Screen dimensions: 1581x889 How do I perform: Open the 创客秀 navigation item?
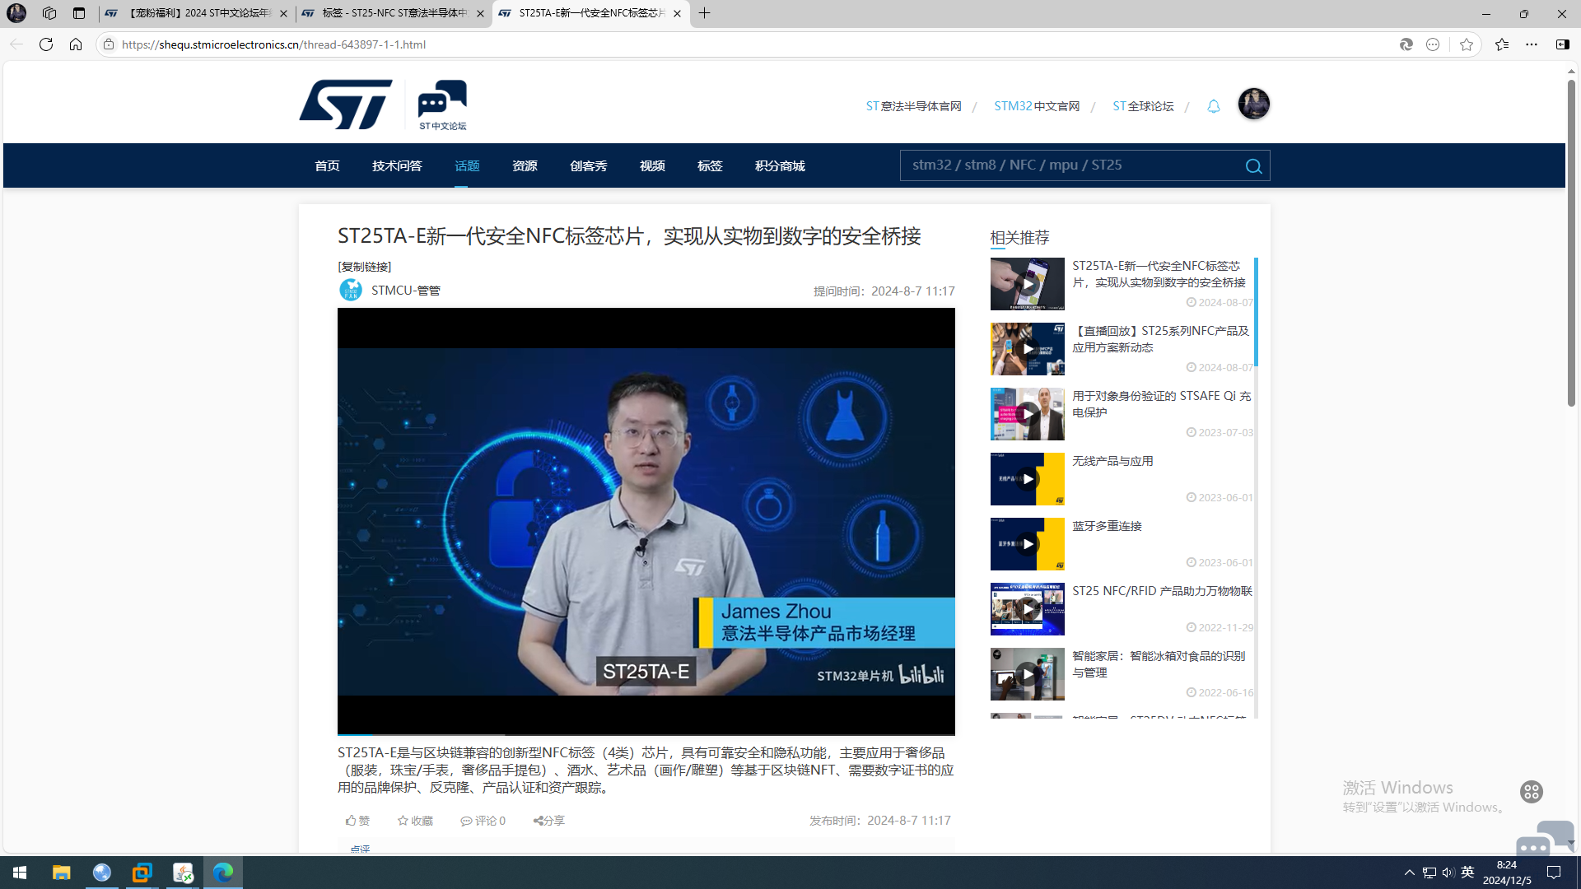click(x=588, y=166)
